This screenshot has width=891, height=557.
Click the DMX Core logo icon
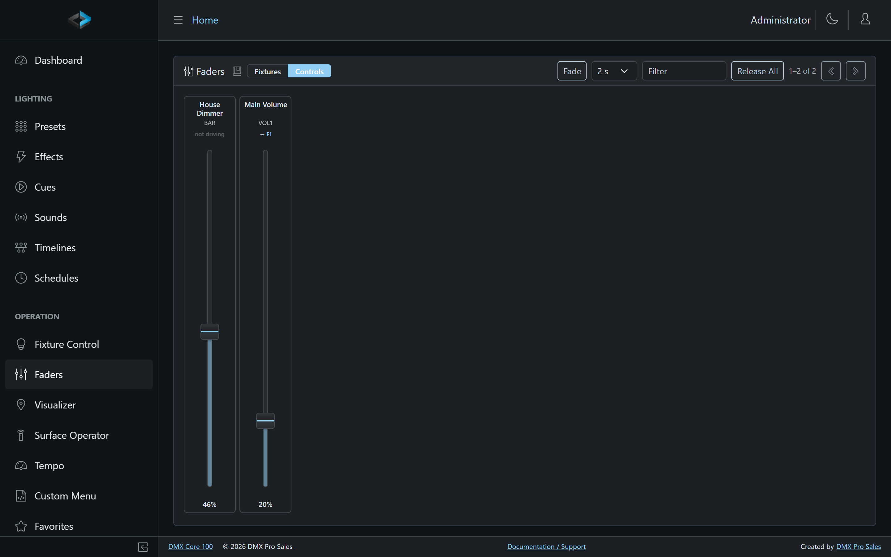click(79, 19)
